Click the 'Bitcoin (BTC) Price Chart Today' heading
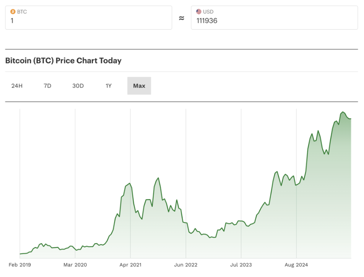The width and height of the screenshot is (364, 277). (63, 61)
